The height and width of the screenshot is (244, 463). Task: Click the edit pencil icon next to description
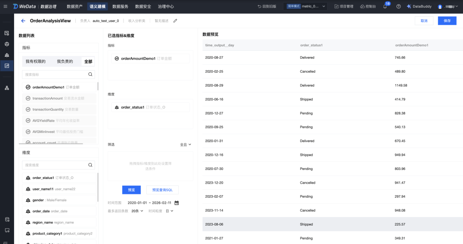coord(175,21)
